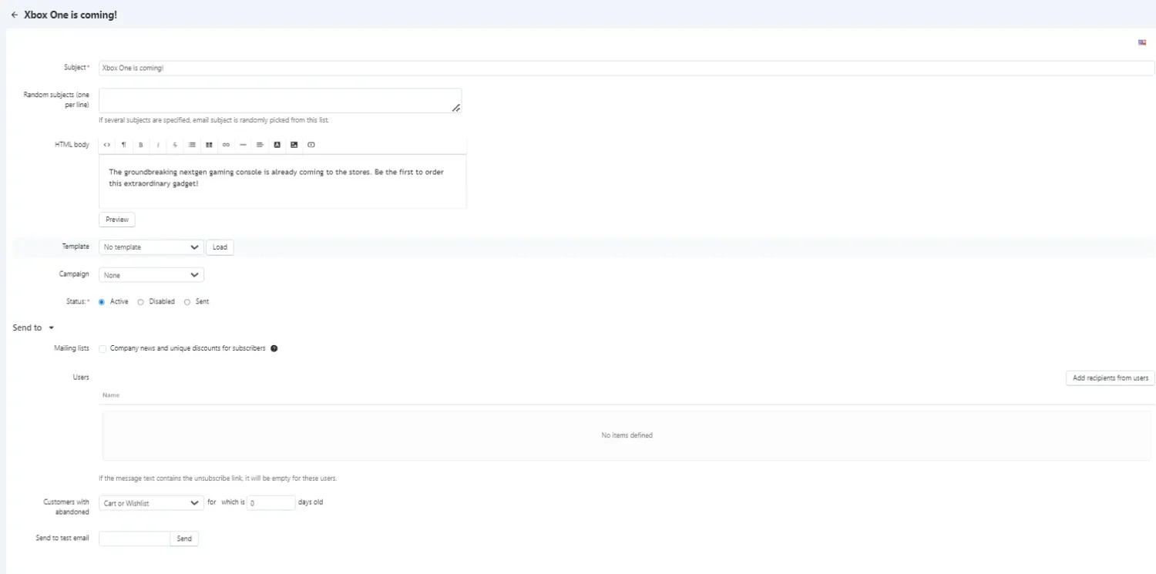Select the Active status radio button

pyautogui.click(x=102, y=302)
